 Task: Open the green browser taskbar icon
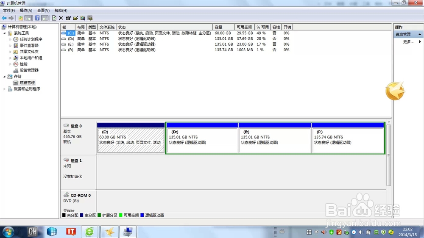click(89, 232)
